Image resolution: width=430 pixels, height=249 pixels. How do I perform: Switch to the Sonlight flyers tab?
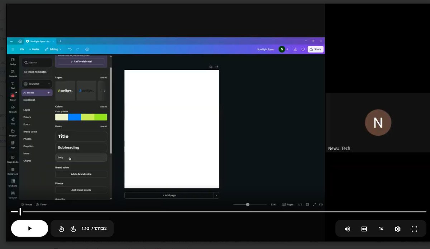tap(39, 41)
